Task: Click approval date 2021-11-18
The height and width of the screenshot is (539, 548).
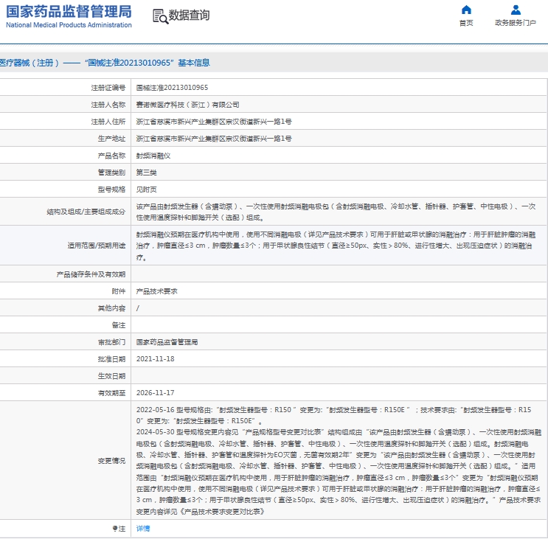Action: tap(155, 359)
